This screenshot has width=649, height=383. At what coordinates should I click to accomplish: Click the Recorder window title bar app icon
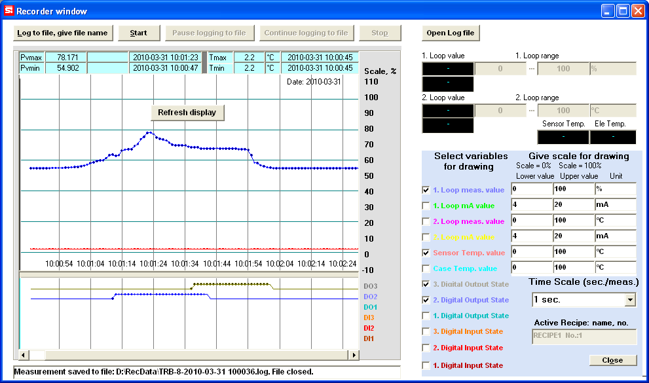9,10
